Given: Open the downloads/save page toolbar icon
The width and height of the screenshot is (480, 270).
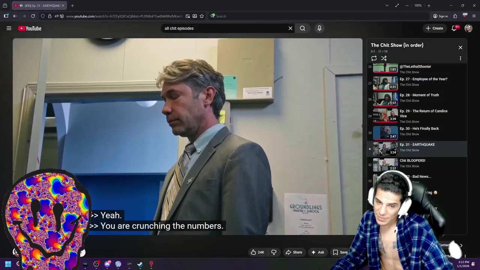Looking at the screenshot, I should [195, 16].
